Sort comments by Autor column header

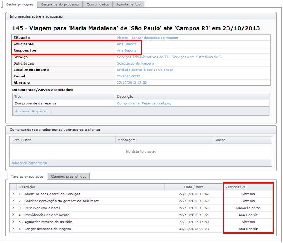220,140
